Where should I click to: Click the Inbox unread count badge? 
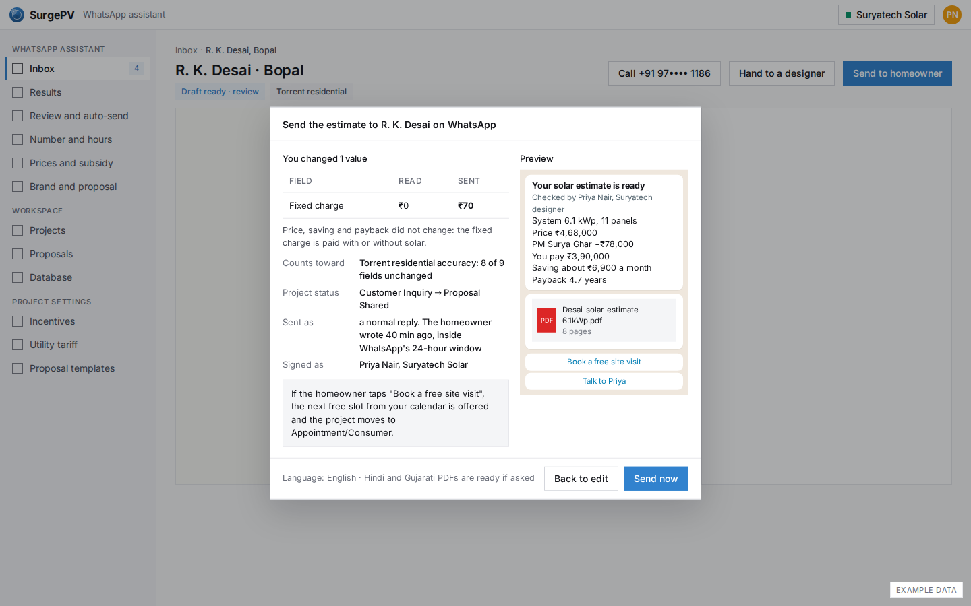click(136, 69)
